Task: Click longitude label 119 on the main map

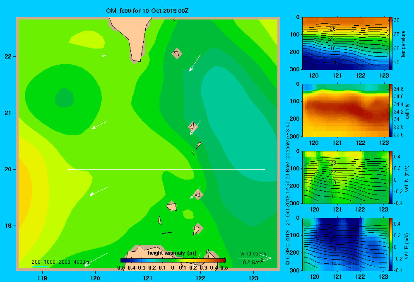Action: (x=42, y=278)
